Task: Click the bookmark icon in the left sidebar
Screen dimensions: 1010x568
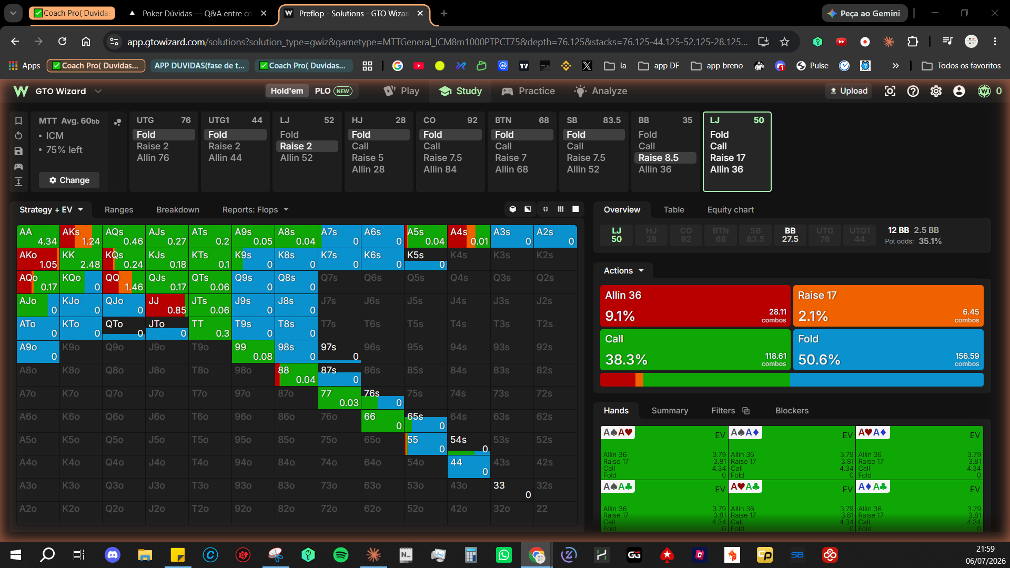Action: [18, 120]
